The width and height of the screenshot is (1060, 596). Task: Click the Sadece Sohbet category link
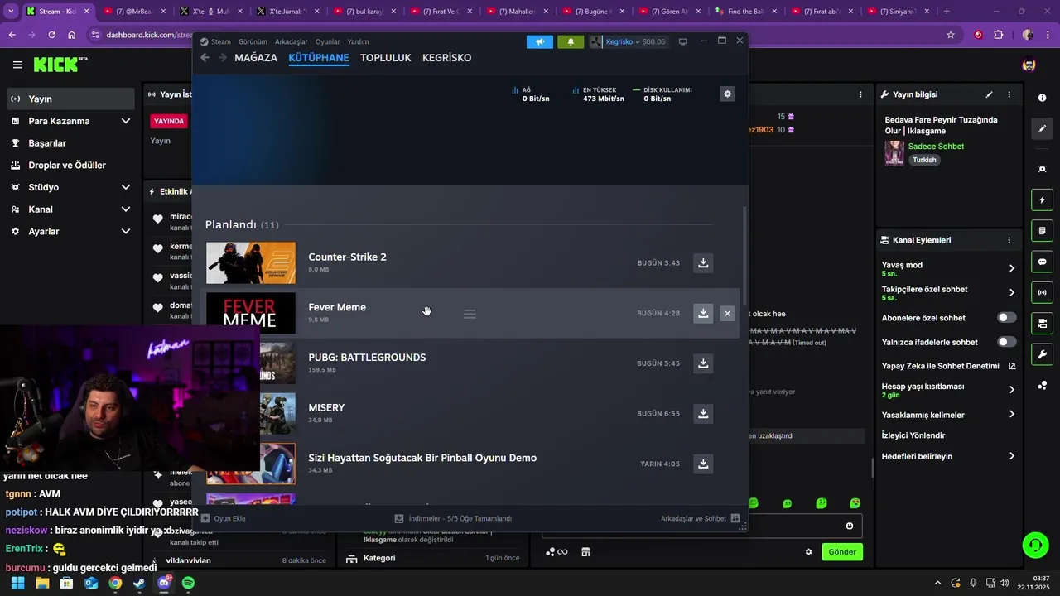[x=936, y=147]
